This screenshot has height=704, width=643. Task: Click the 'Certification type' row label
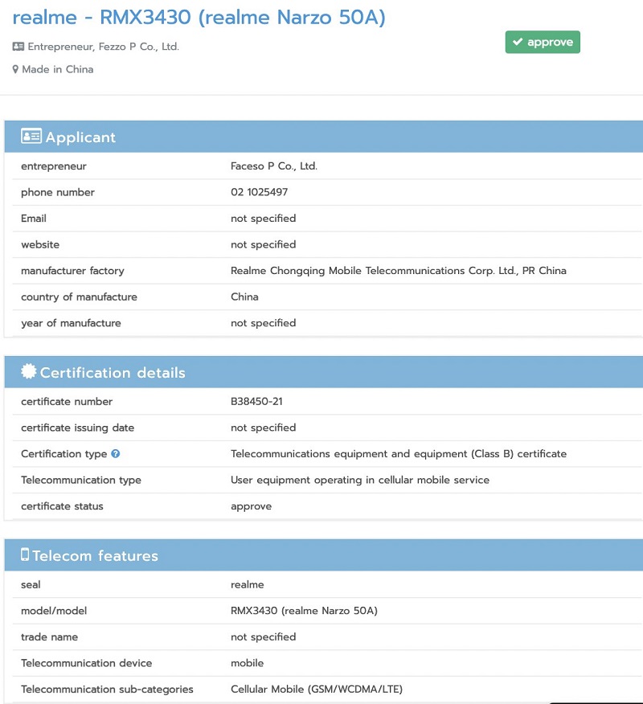coord(63,454)
